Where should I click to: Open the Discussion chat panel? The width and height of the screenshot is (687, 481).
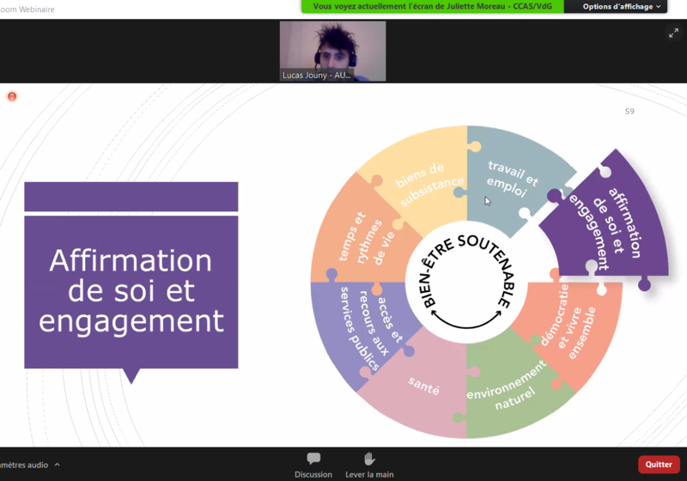313,466
